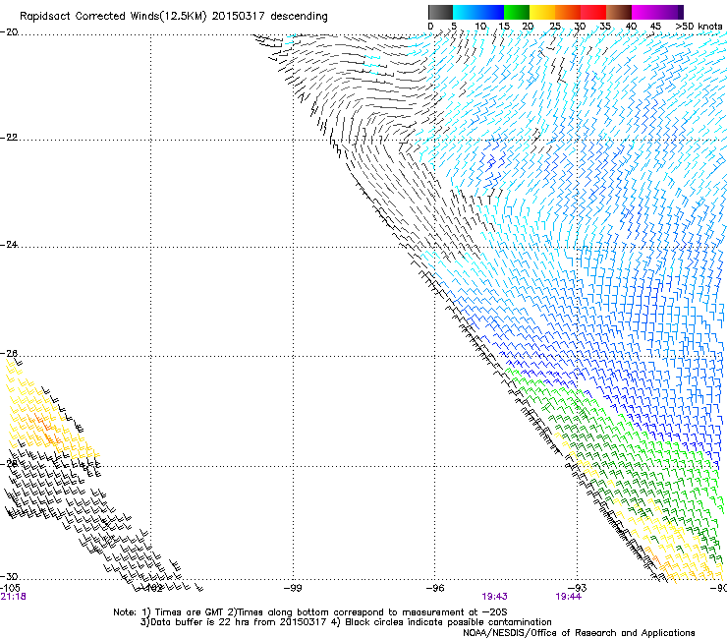
Task: Click the '>50 knots' legend label
Action: 699,27
